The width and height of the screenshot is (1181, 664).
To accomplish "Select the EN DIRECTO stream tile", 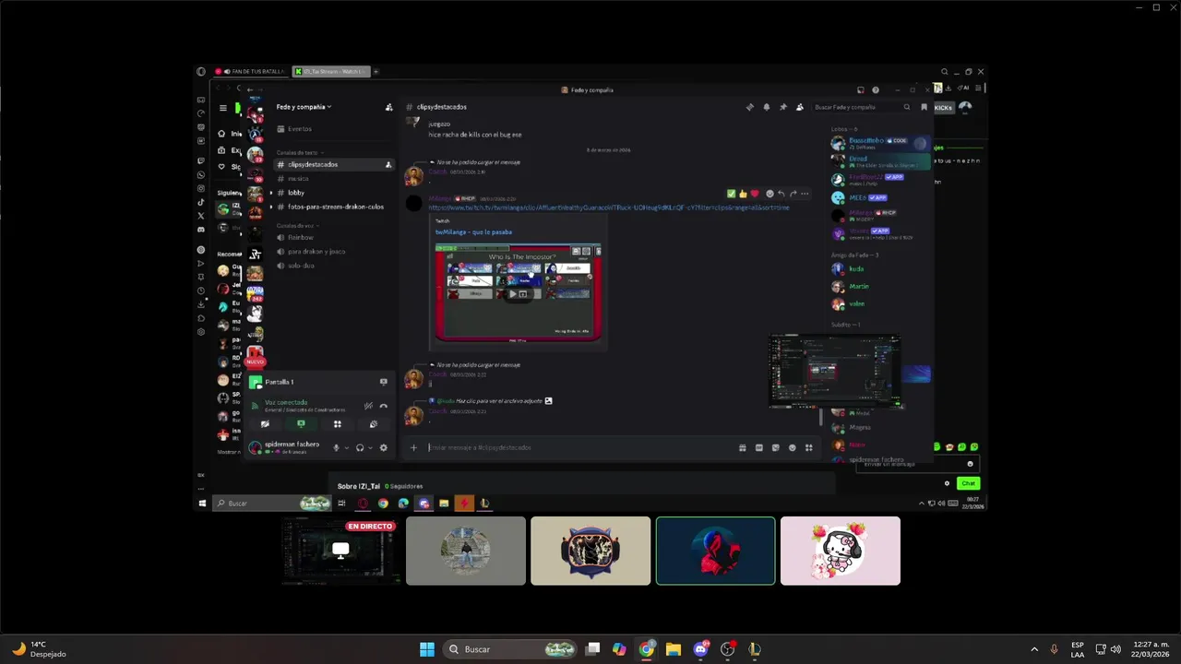I will tap(340, 551).
